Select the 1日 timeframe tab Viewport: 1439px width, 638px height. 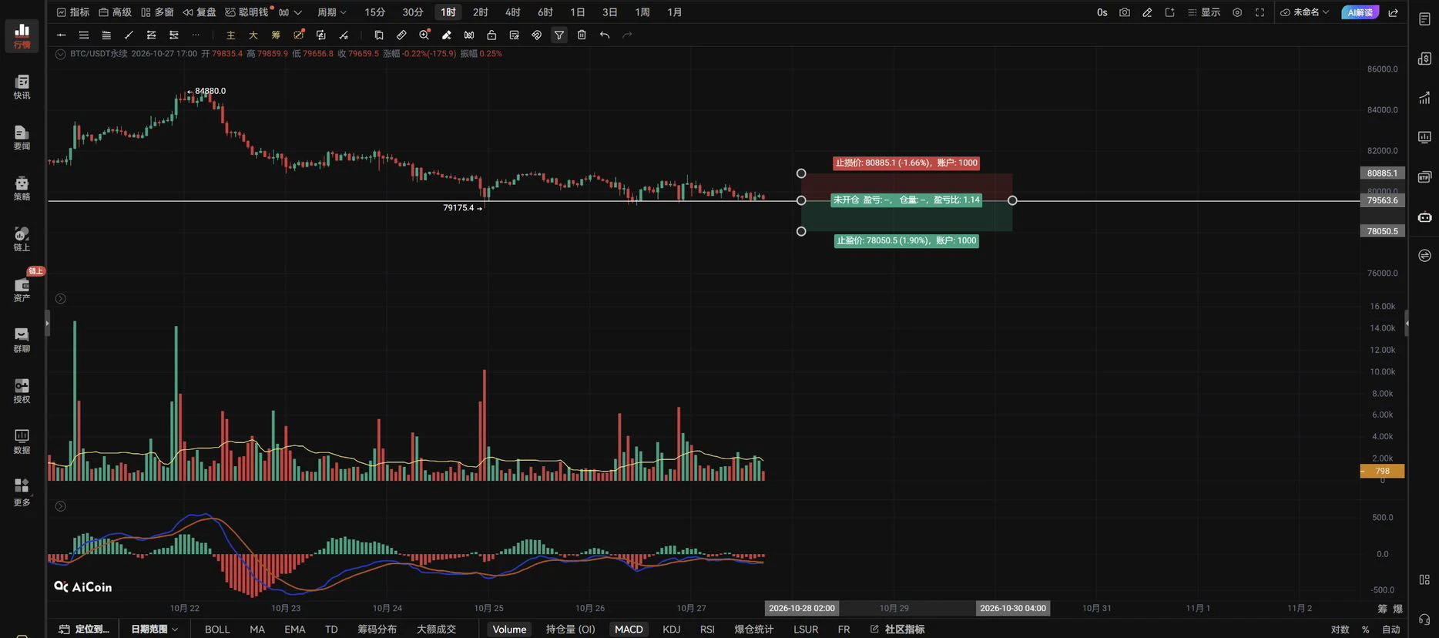[x=577, y=12]
